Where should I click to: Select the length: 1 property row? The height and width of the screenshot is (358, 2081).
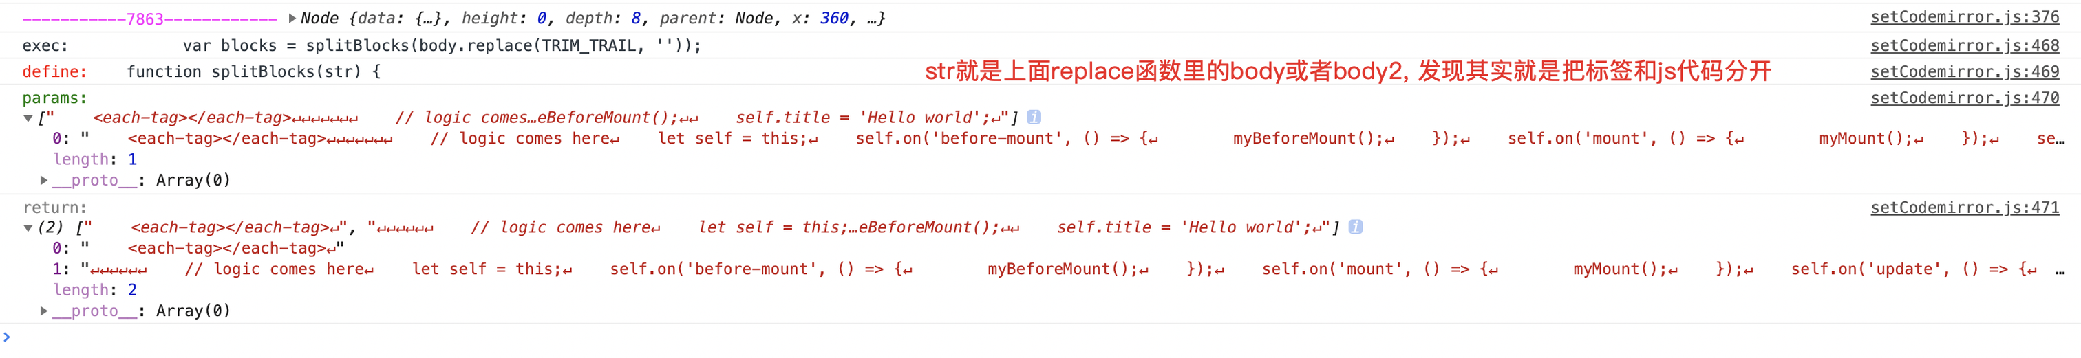pos(96,159)
